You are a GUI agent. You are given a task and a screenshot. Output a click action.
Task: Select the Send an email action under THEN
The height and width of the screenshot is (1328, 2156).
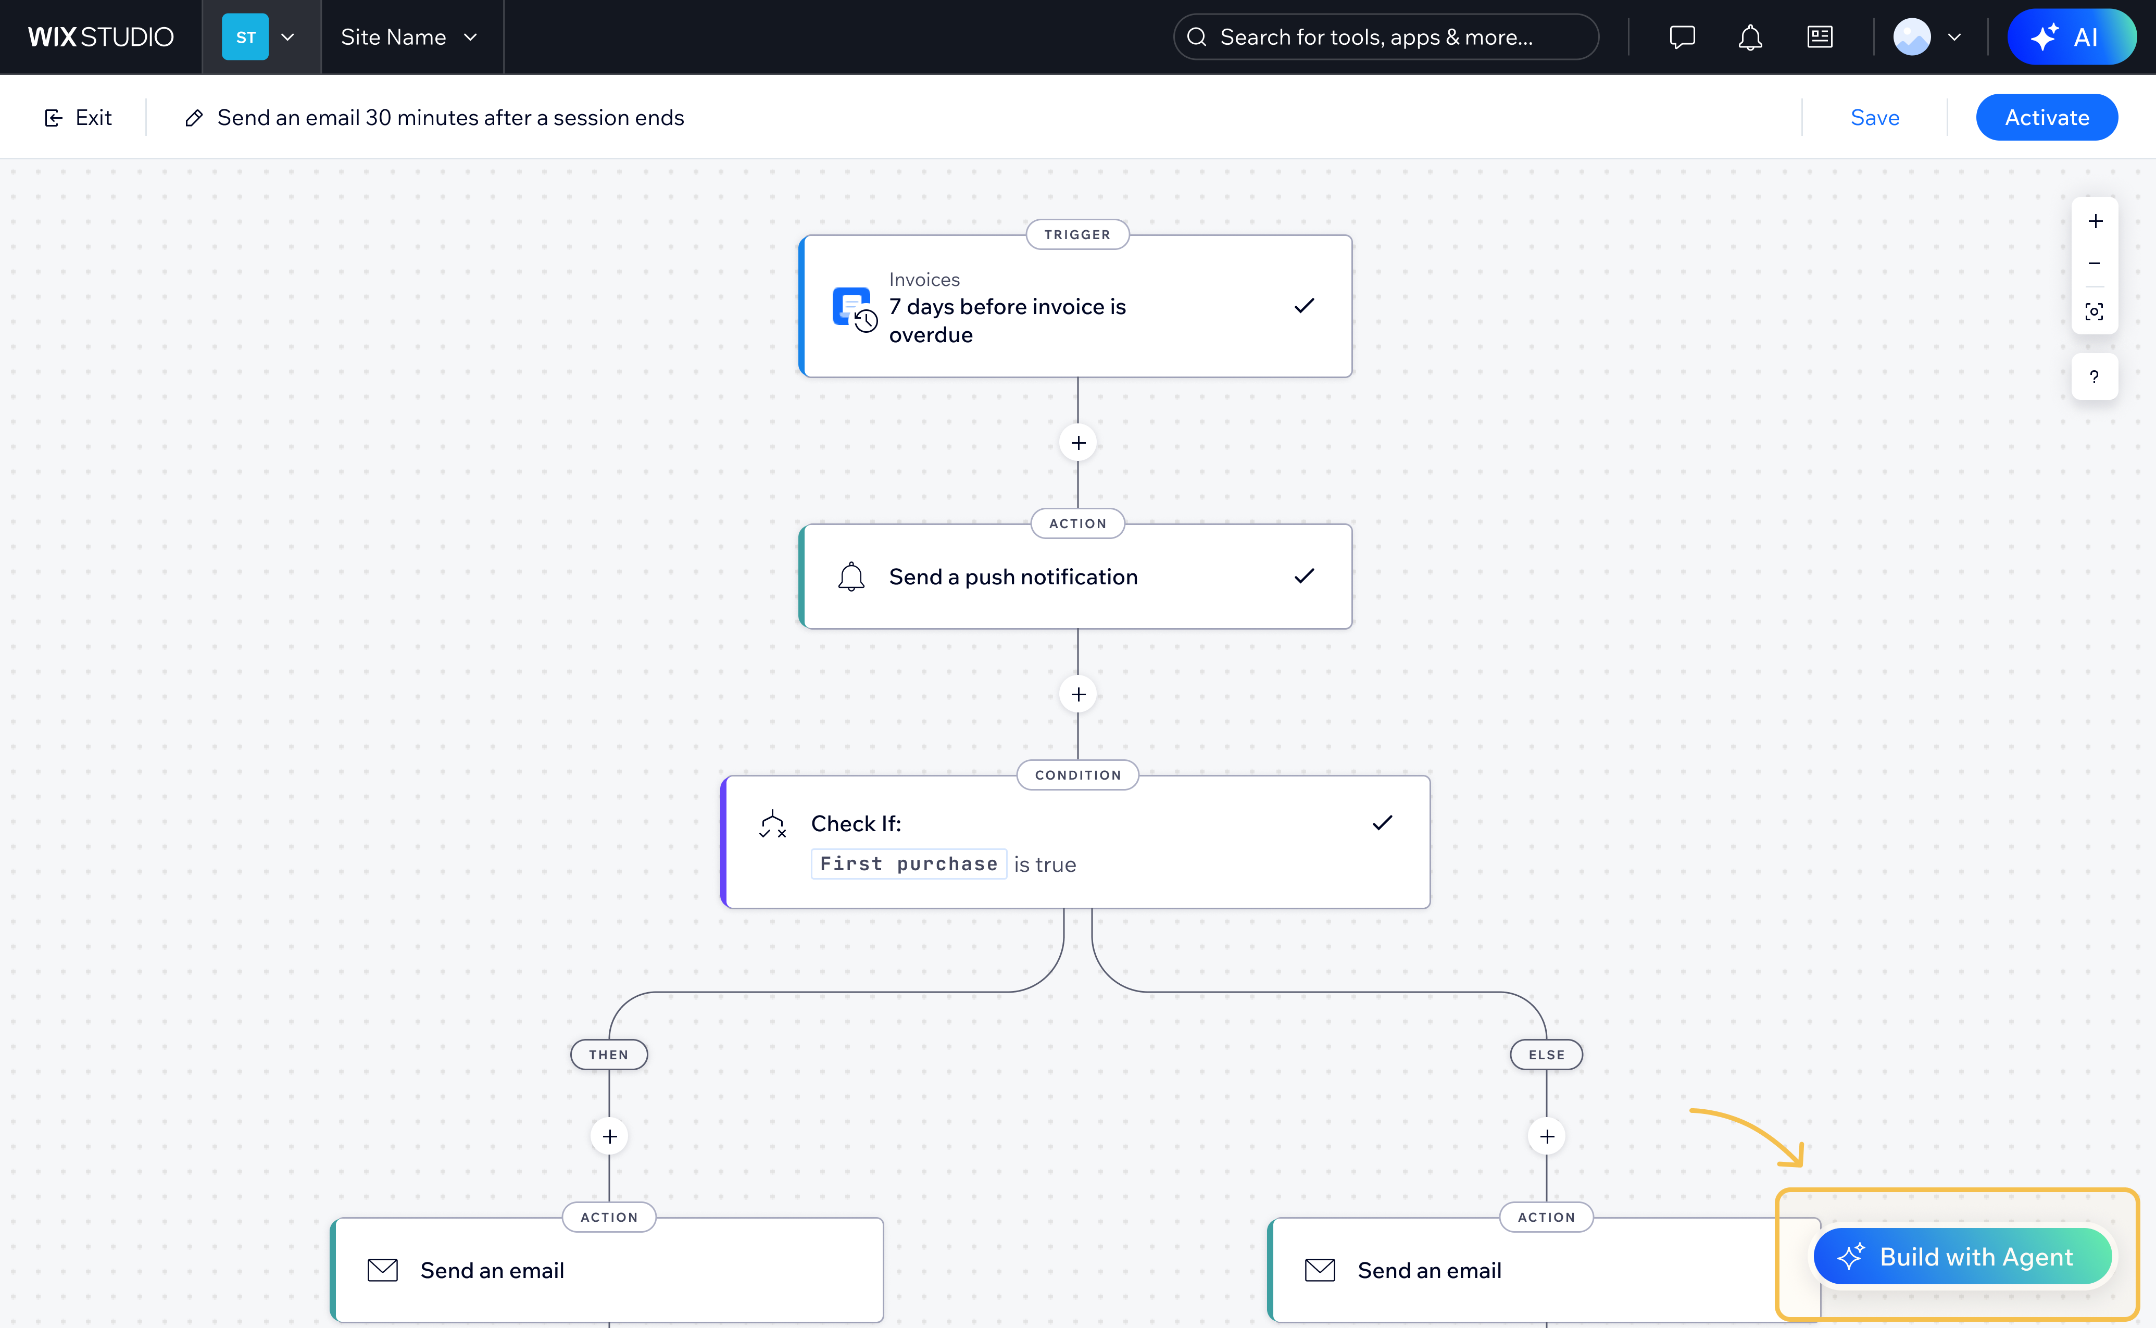(x=608, y=1270)
